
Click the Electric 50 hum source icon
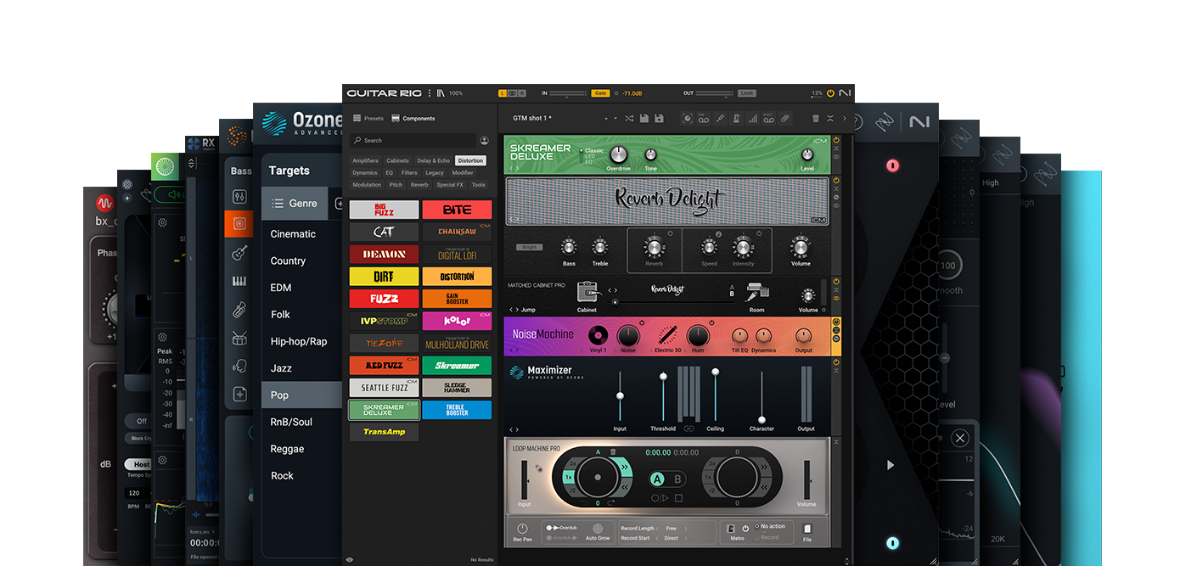pyautogui.click(x=666, y=334)
